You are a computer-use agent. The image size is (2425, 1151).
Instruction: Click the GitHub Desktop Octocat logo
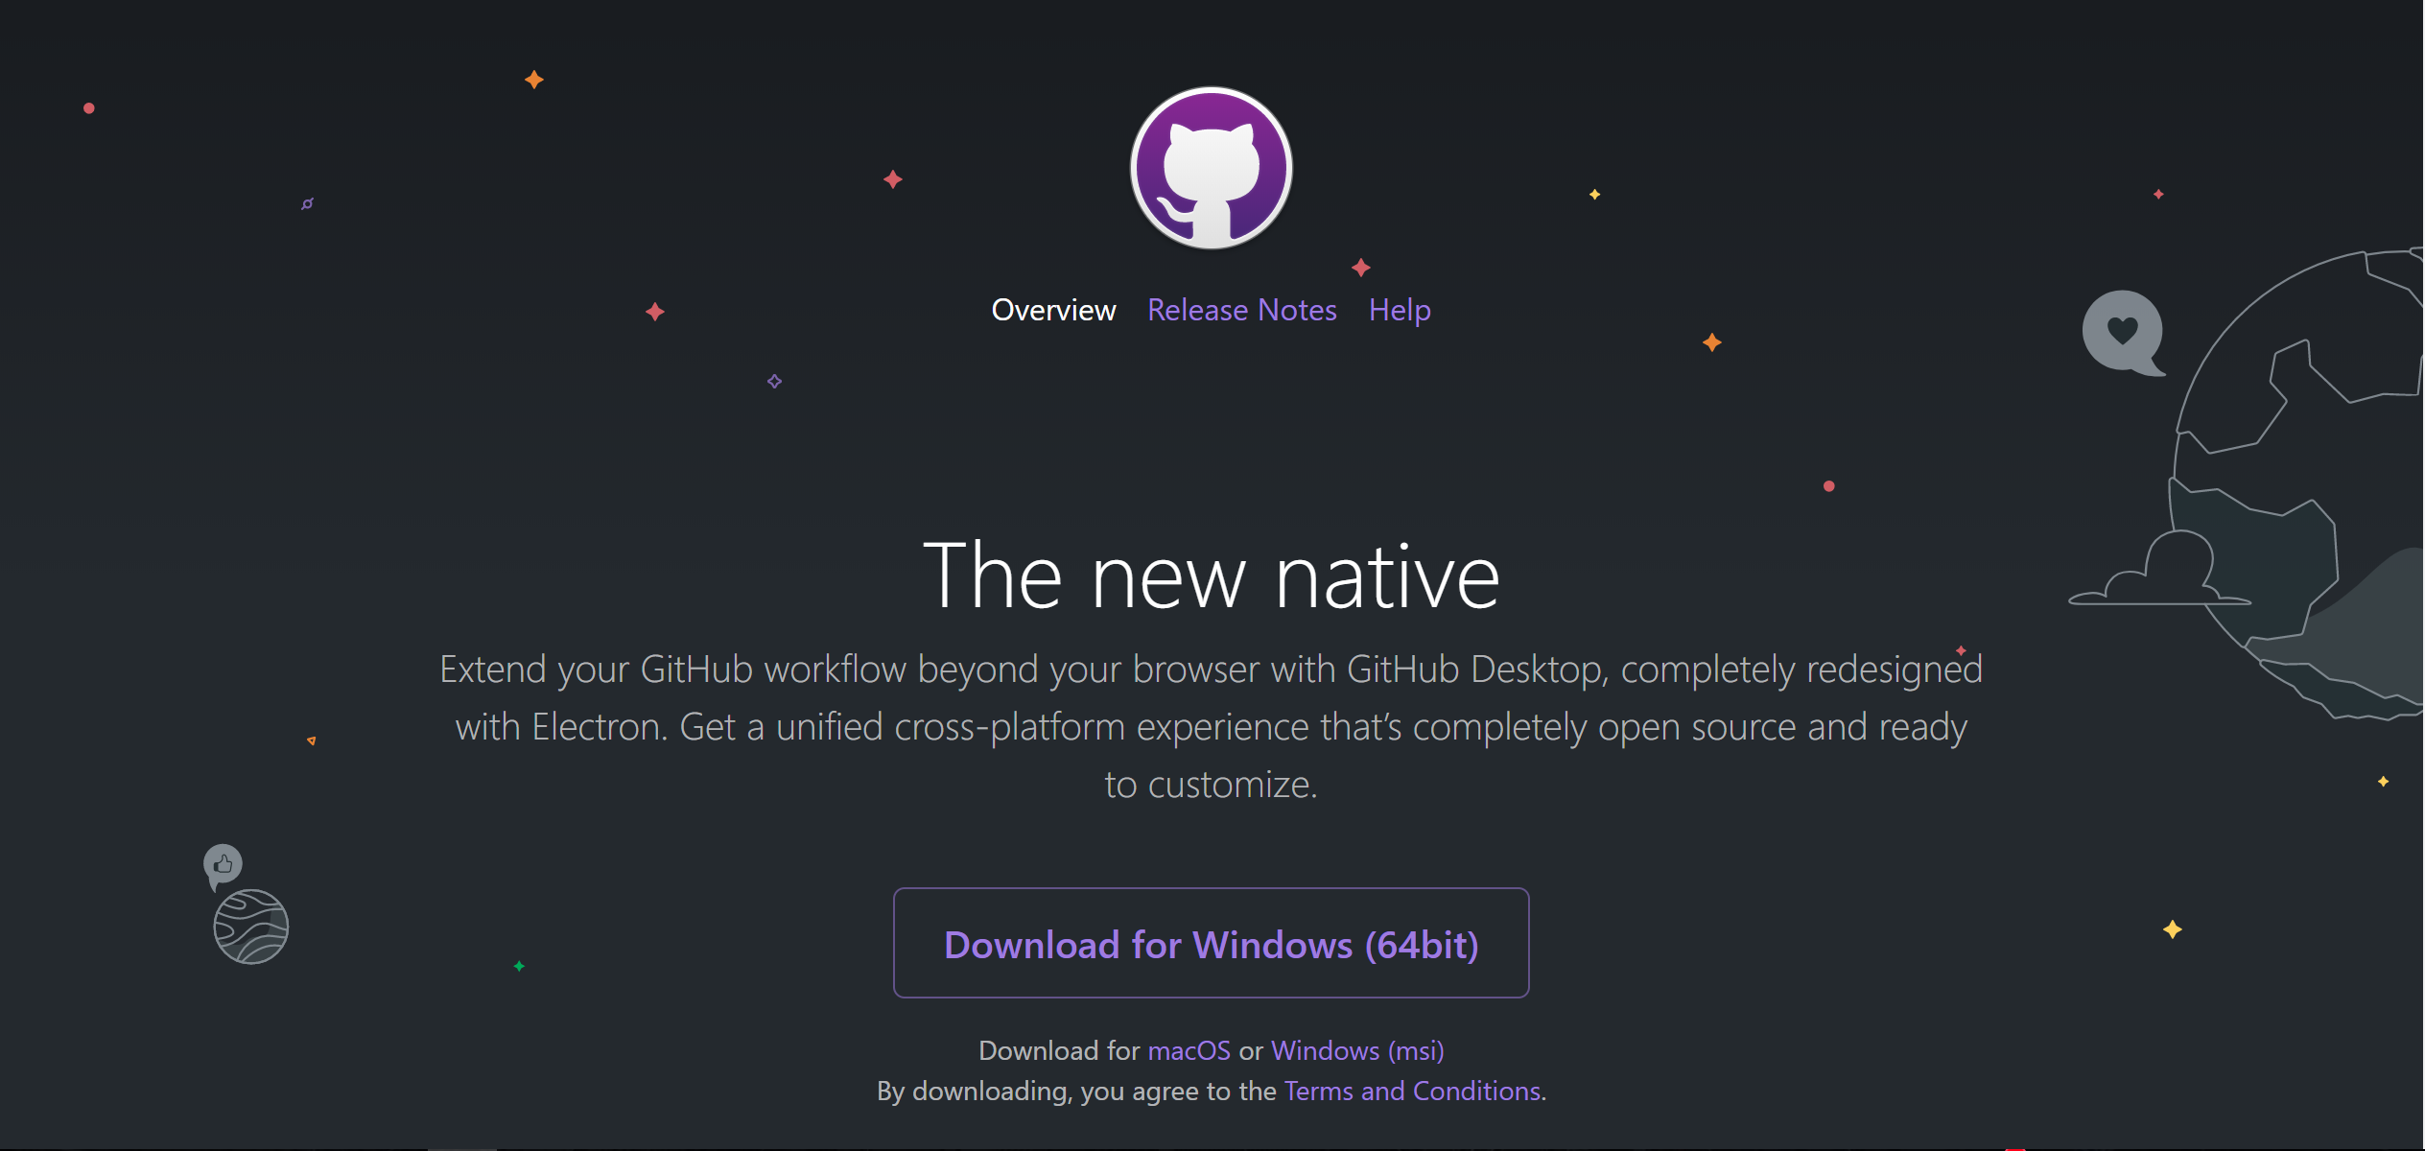pos(1211,169)
